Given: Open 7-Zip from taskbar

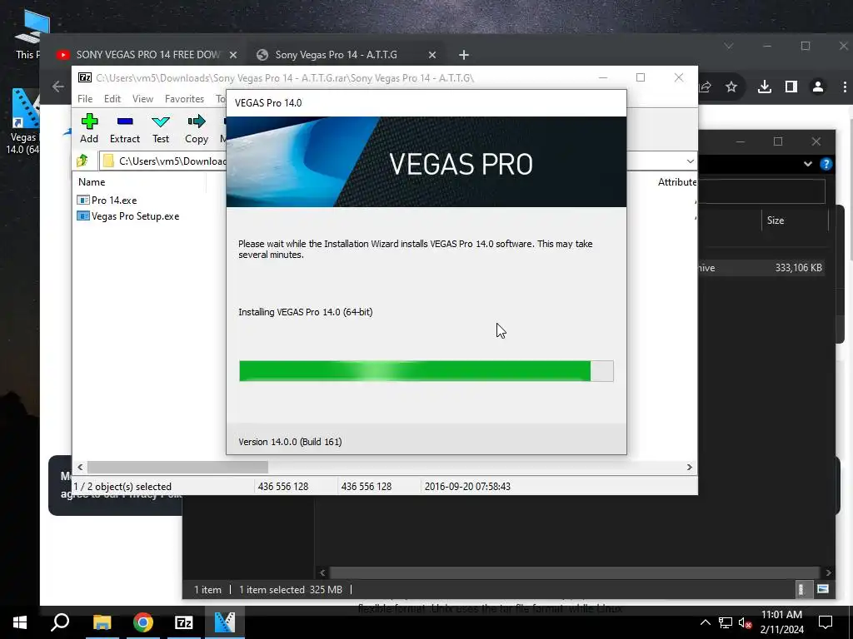Looking at the screenshot, I should click(x=184, y=622).
